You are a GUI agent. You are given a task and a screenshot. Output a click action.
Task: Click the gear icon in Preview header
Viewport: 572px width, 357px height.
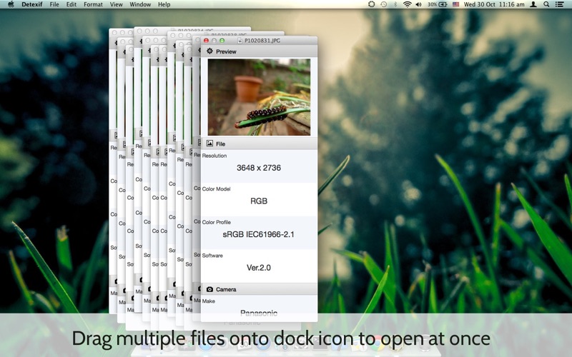point(209,51)
